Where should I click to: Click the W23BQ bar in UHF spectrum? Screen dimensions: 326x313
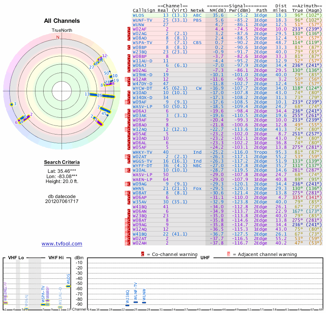(127, 305)
